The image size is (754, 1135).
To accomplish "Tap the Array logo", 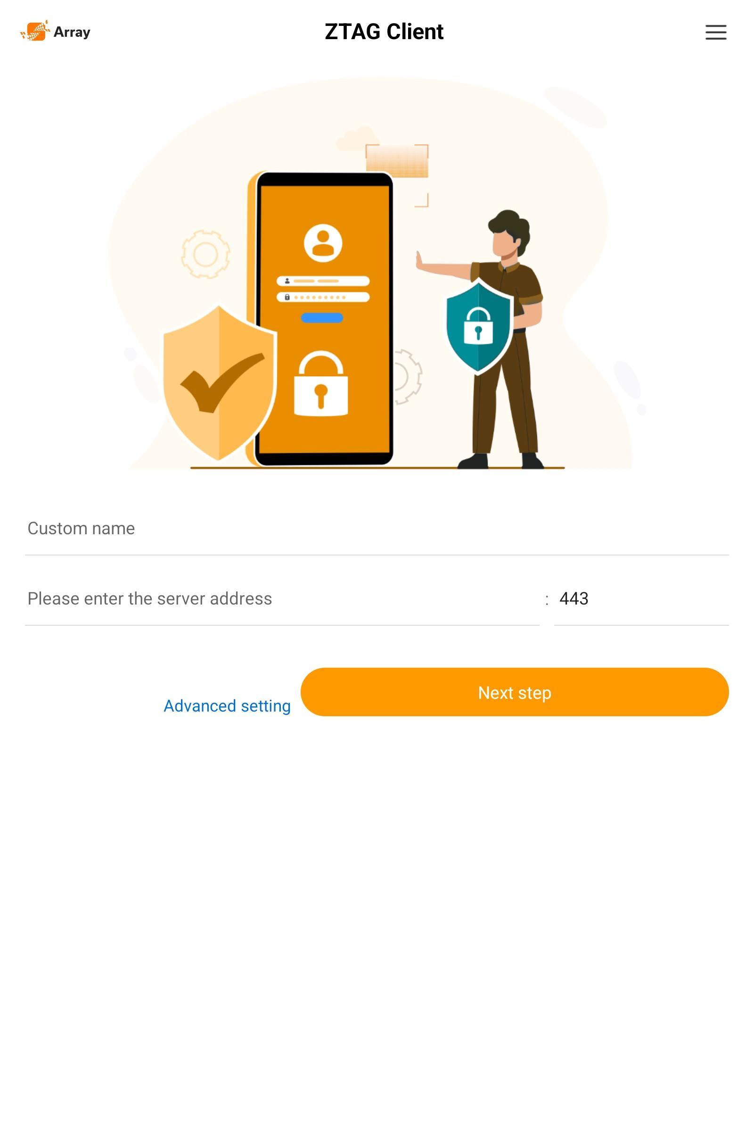I will 55,31.
